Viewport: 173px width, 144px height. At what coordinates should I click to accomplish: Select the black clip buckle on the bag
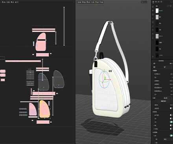click(96, 64)
